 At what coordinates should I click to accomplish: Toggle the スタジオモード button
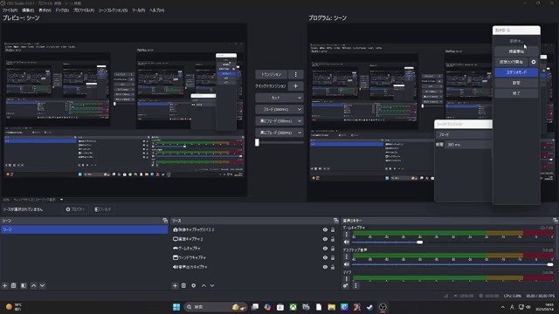tap(516, 72)
